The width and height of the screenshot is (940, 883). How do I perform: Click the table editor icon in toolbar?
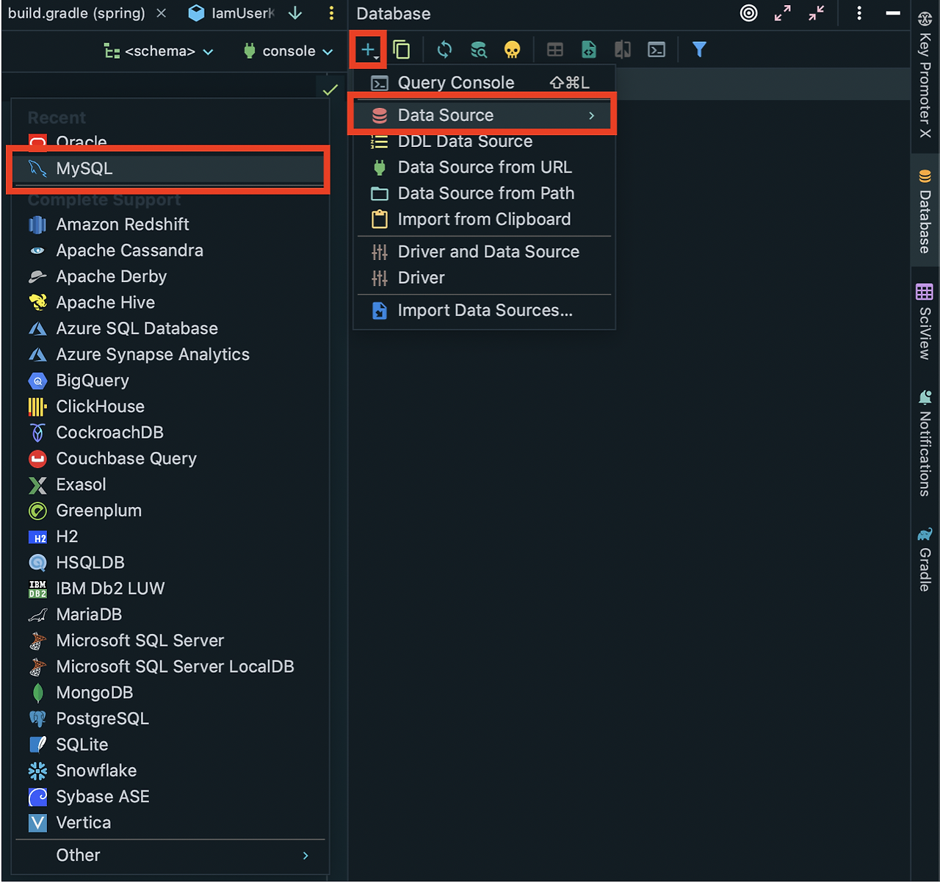pyautogui.click(x=555, y=50)
